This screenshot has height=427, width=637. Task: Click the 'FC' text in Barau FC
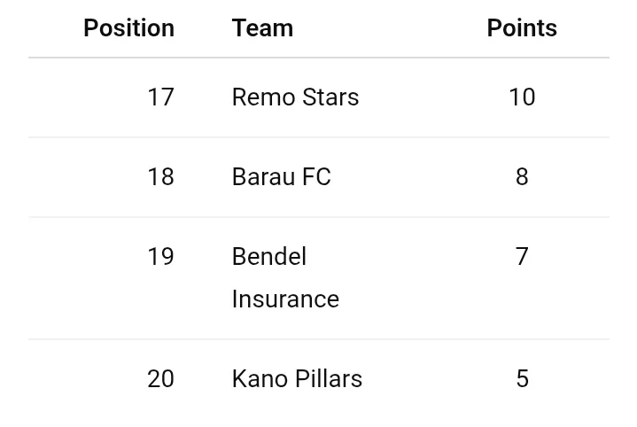pos(316,177)
